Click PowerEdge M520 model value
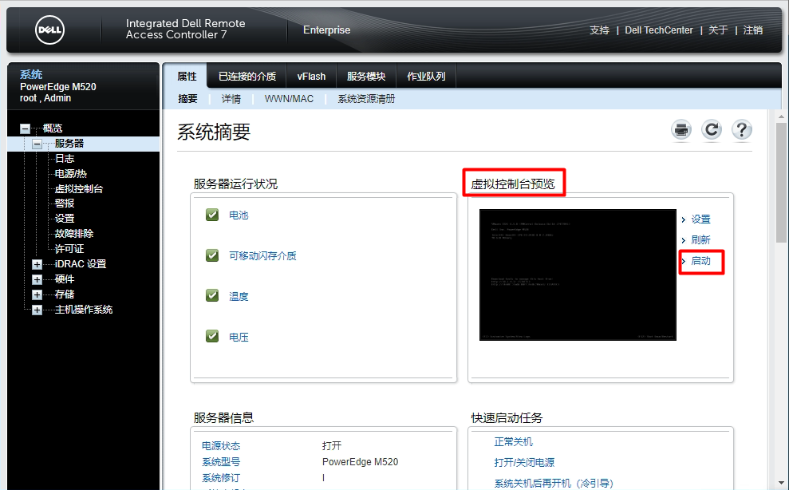 (361, 462)
